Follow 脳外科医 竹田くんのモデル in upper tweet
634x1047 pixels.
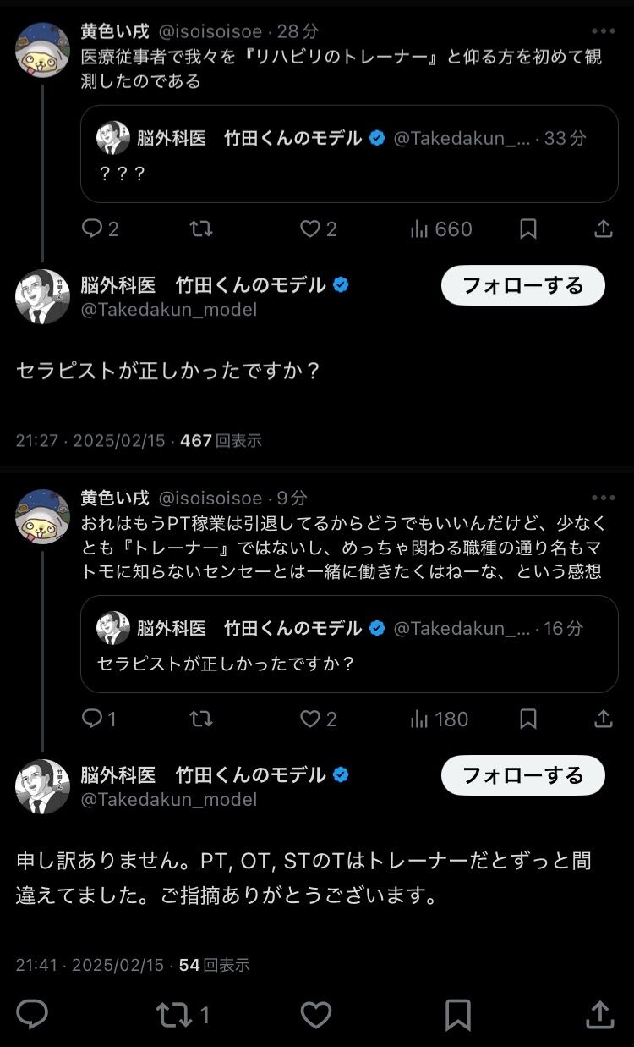click(522, 285)
